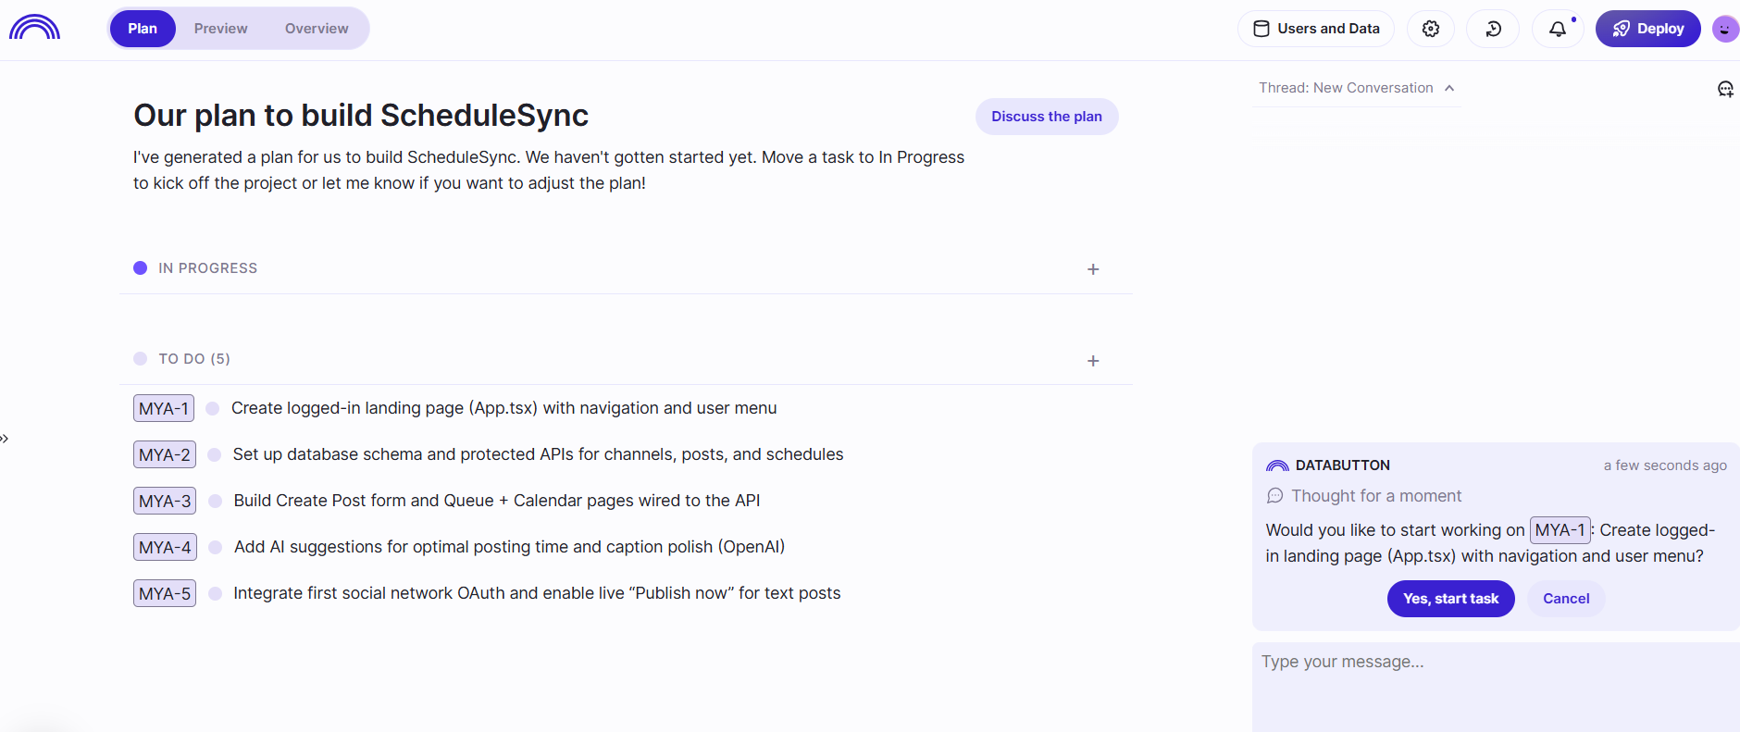This screenshot has height=732, width=1740.
Task: Open the MYA-5 task tag
Action: point(165,593)
